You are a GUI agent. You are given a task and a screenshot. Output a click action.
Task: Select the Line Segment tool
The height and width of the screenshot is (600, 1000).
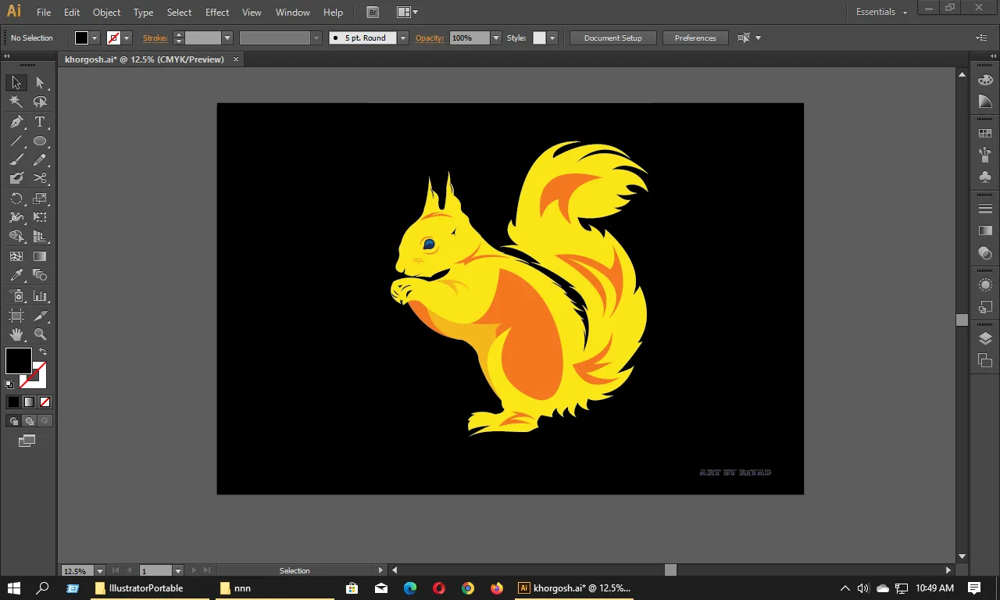16,141
